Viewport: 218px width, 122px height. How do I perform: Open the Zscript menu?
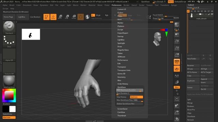pos(5,8)
